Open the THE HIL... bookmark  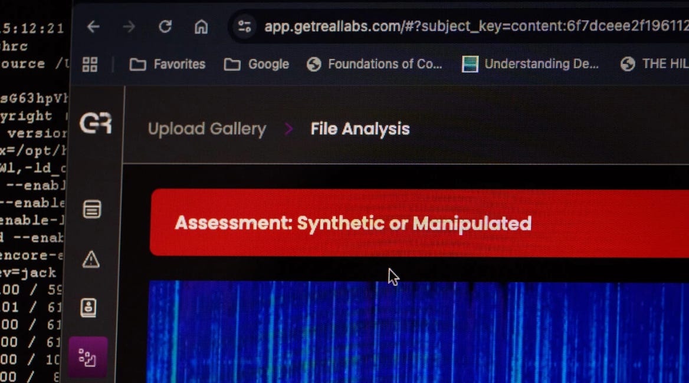[654, 64]
